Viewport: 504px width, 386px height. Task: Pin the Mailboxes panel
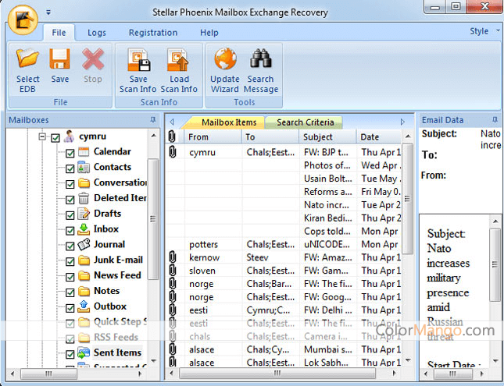tap(153, 120)
